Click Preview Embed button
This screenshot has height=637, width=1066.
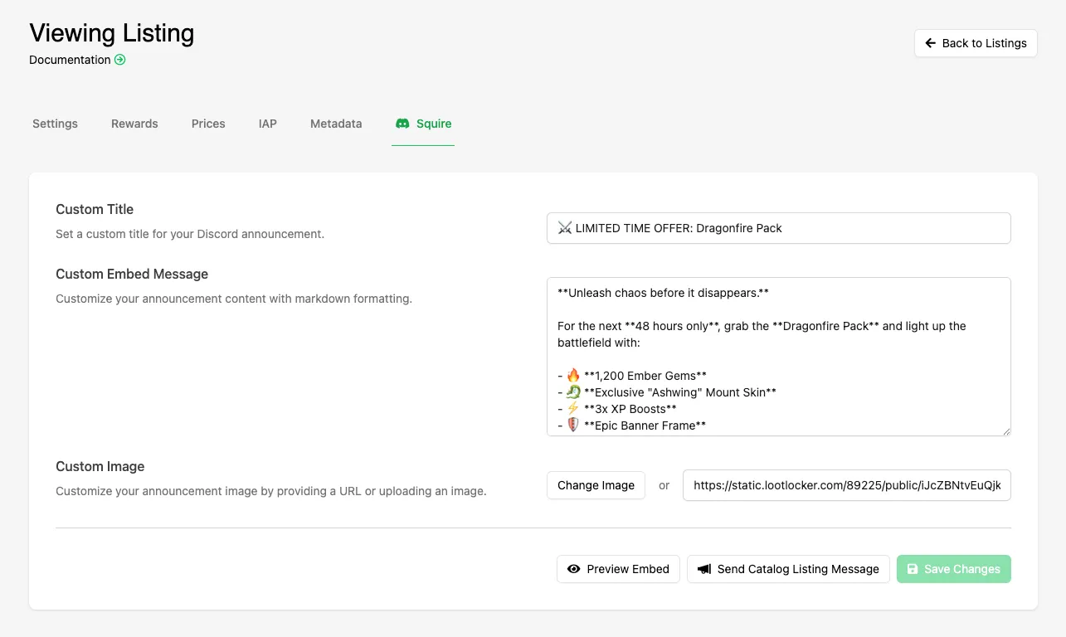tap(618, 569)
